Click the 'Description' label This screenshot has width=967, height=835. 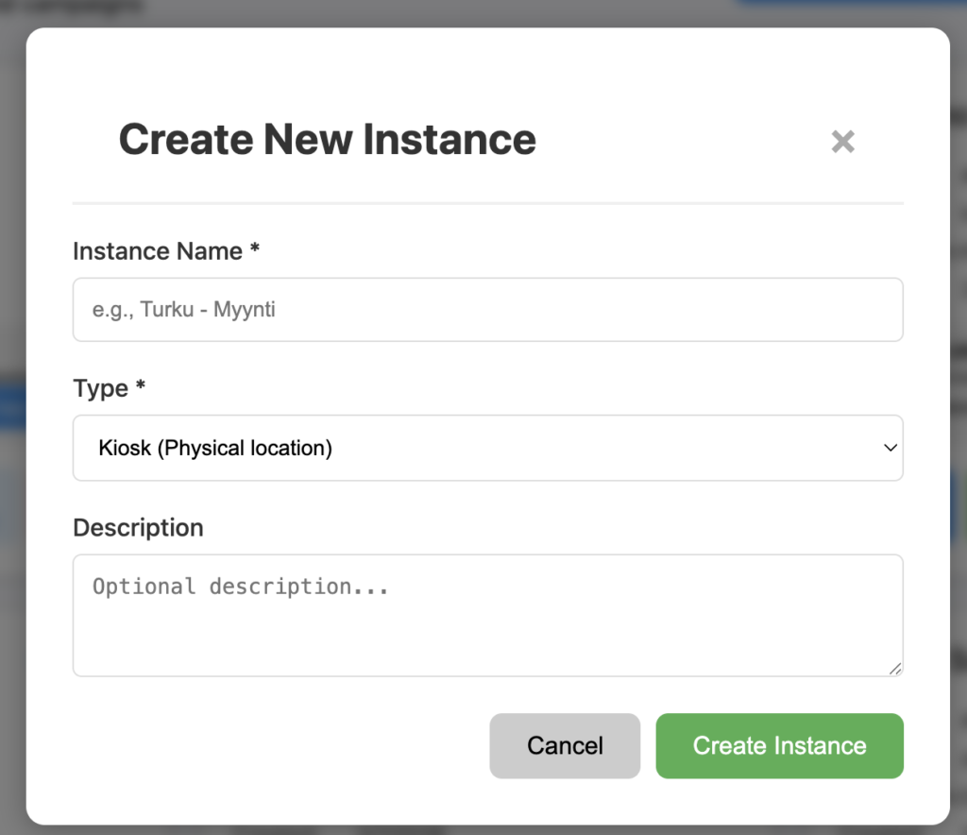138,527
